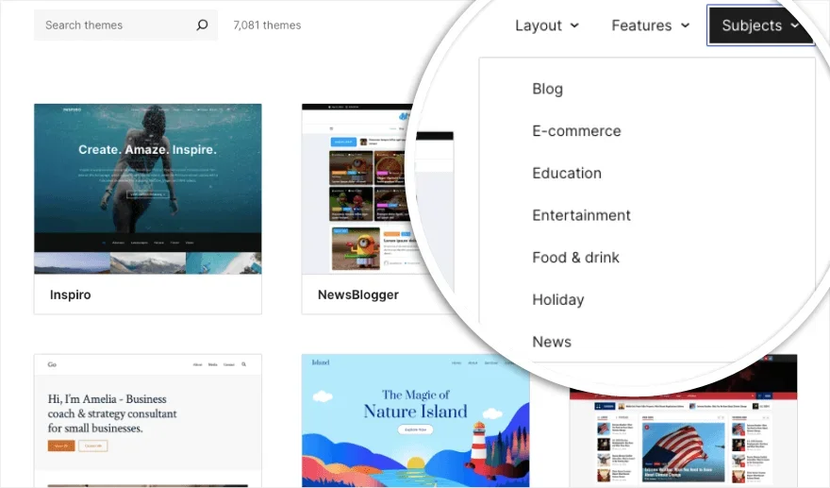Expand the Features filter dropdown

[x=650, y=25]
